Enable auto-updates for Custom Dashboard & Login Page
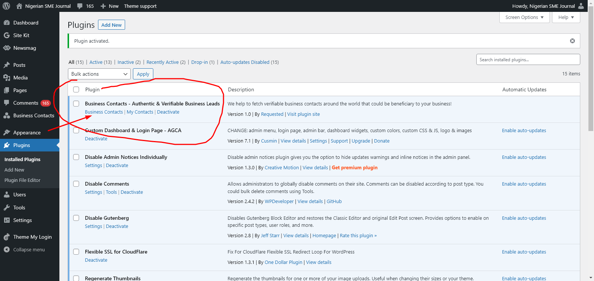The height and width of the screenshot is (281, 594). 524,131
